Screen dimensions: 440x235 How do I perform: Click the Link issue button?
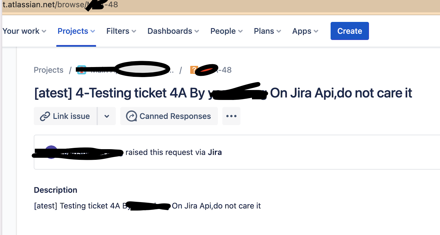(65, 116)
